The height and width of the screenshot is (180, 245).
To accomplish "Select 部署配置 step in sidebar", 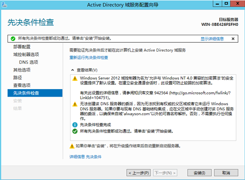I will 22,47.
